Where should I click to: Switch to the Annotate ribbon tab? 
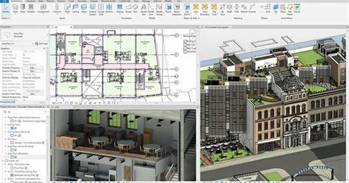click(82, 1)
